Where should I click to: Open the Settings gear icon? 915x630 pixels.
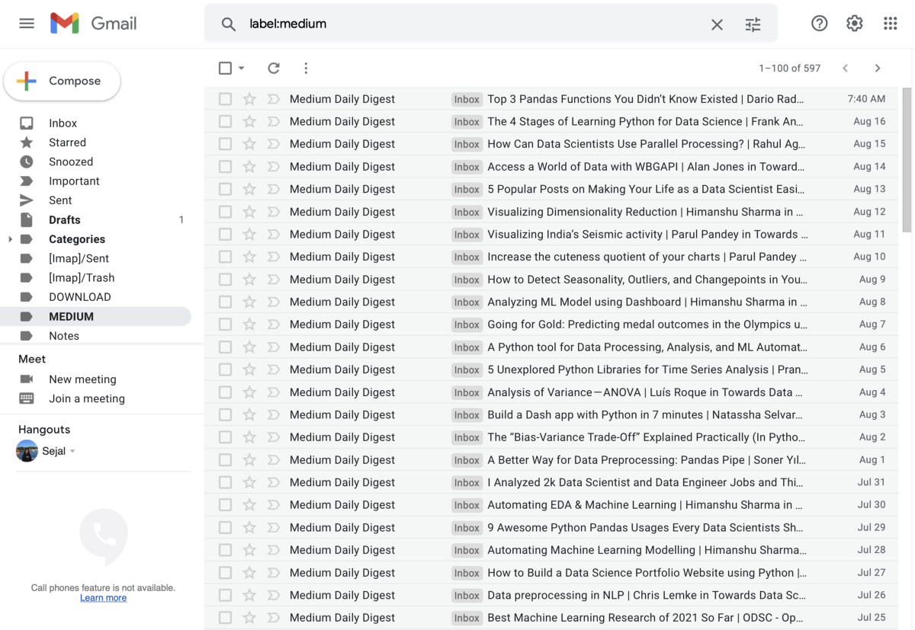point(854,24)
